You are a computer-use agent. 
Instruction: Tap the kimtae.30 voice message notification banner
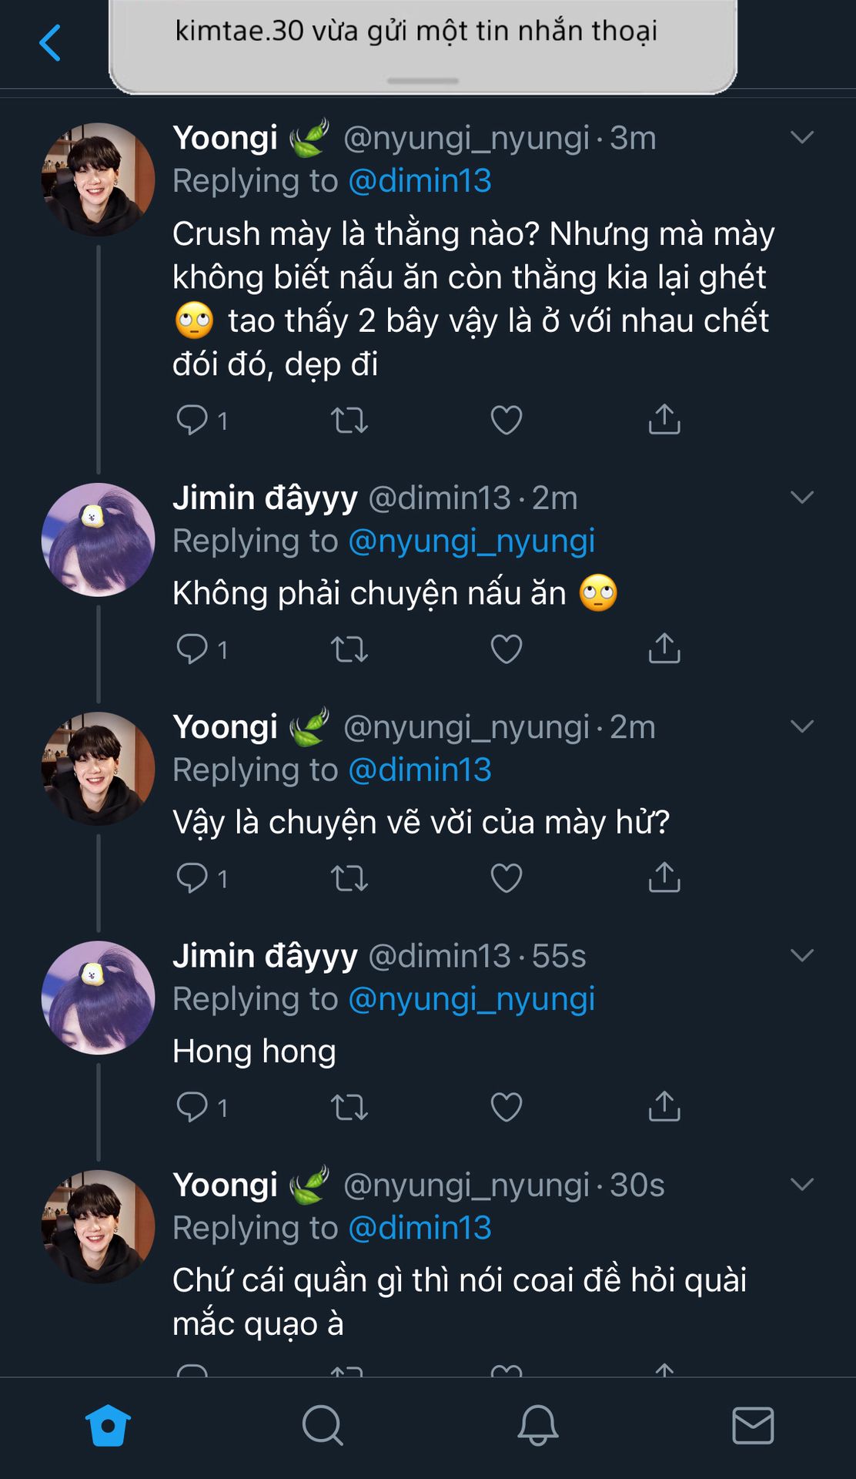[423, 45]
